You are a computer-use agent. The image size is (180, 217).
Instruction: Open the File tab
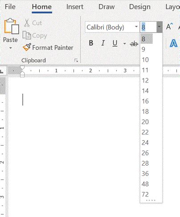10,7
